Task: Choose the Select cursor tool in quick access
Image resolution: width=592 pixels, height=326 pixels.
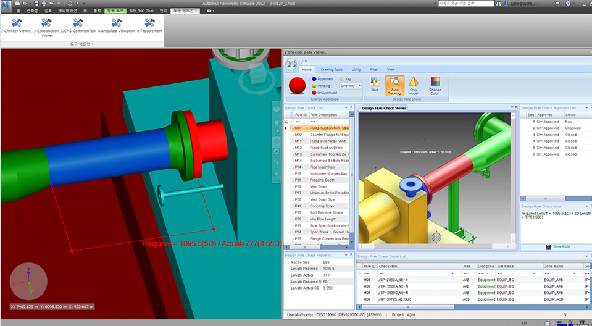Action: tap(78, 4)
